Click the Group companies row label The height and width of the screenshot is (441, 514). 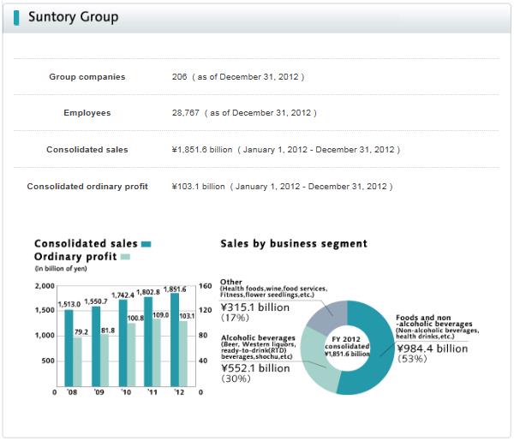(87, 77)
